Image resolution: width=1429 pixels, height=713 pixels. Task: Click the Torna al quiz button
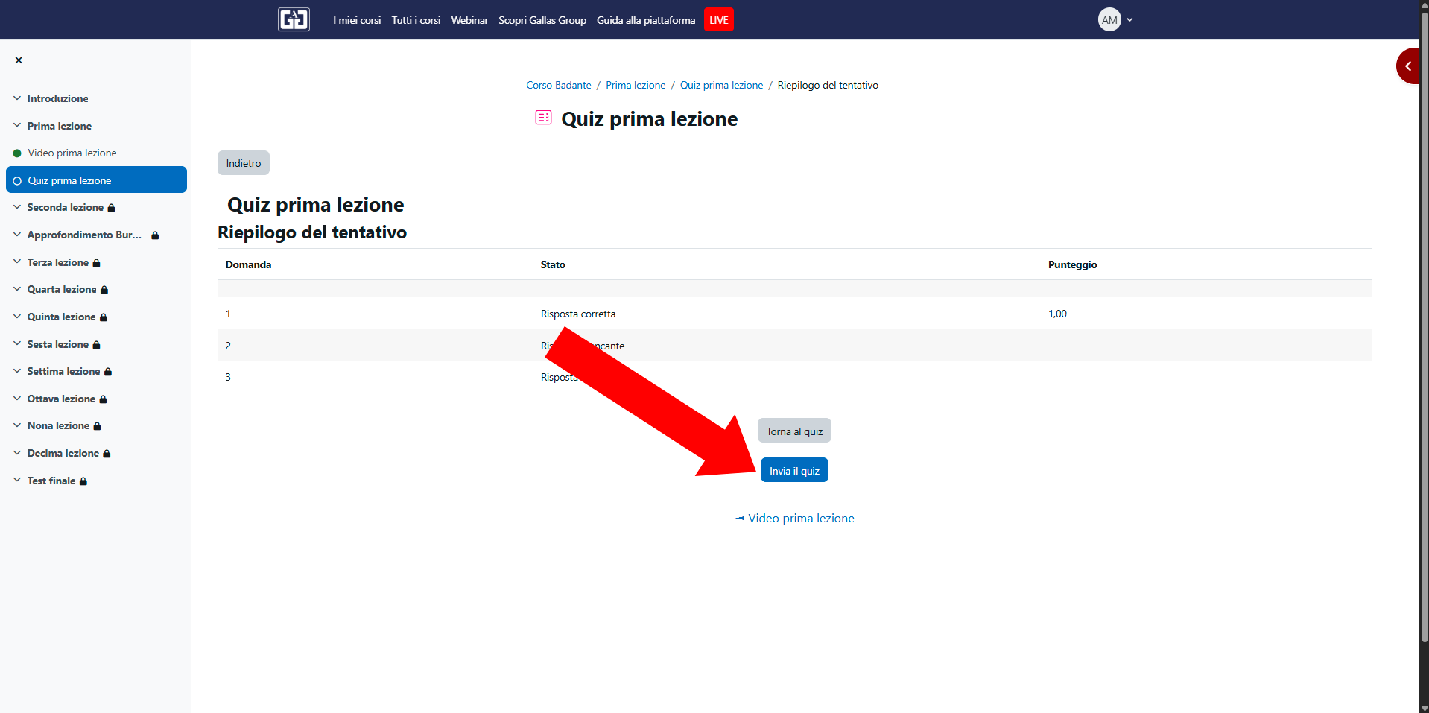[794, 431]
